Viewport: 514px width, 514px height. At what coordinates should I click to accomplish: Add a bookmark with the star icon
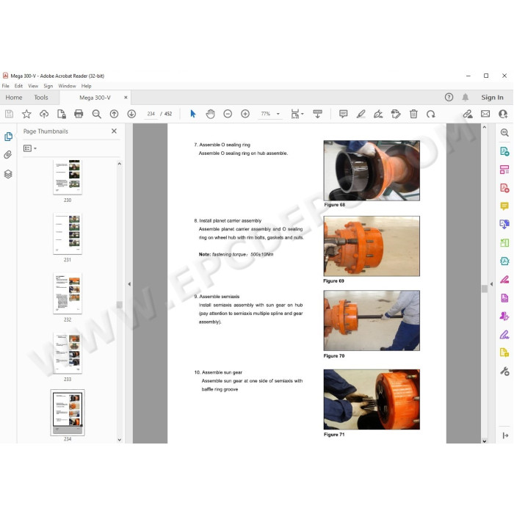[26, 114]
